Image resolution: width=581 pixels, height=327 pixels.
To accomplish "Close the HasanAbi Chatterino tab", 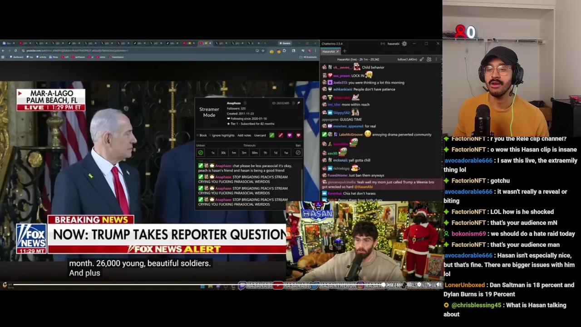I will pyautogui.click(x=337, y=51).
